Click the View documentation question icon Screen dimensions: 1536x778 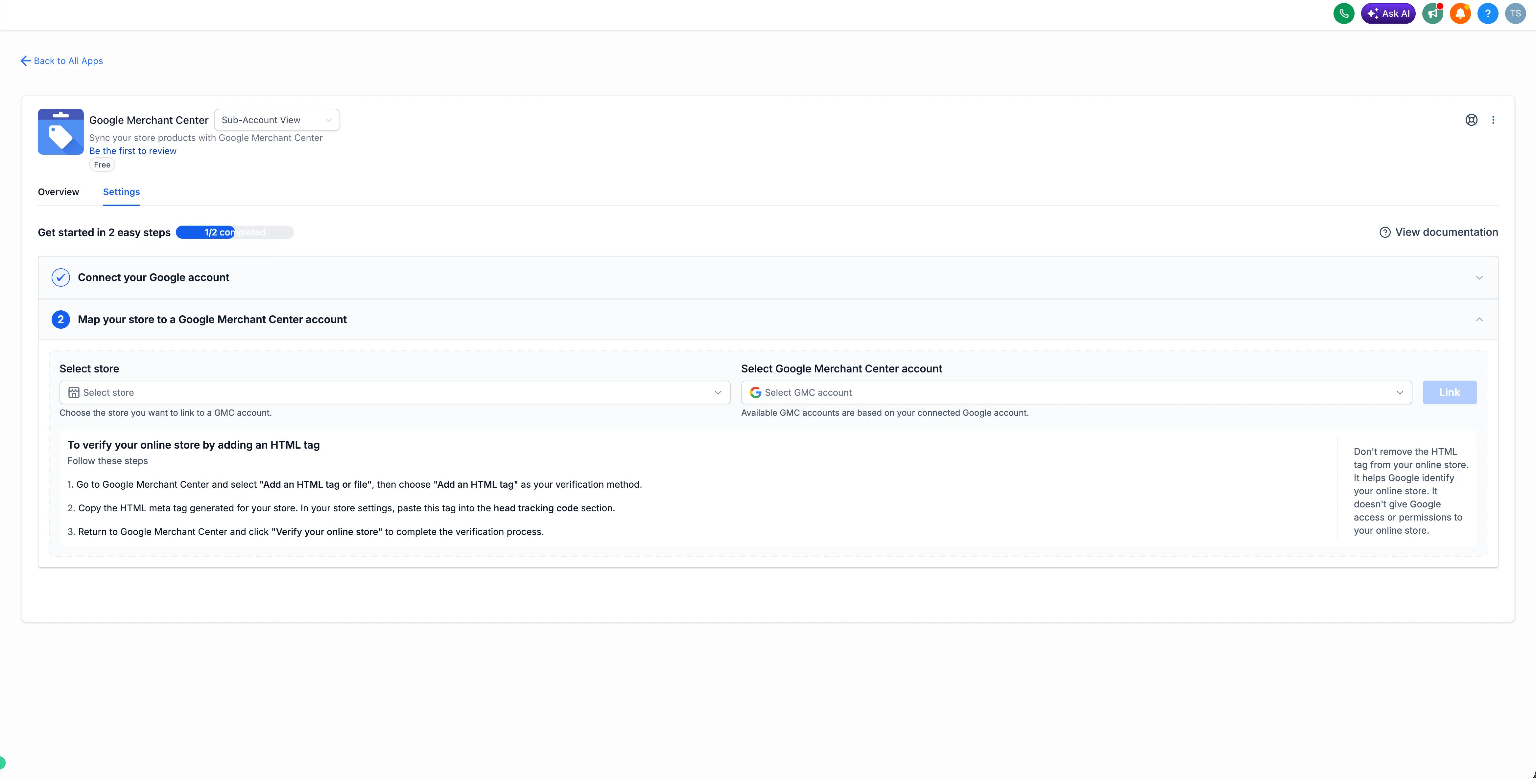pos(1385,232)
